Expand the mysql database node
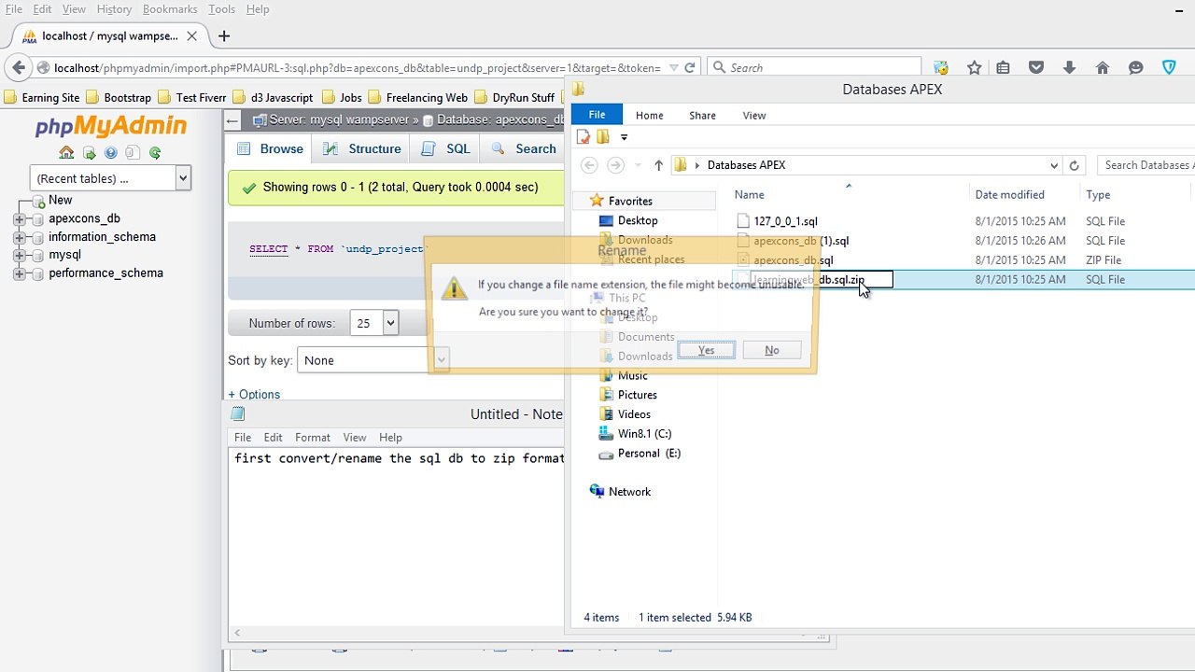This screenshot has width=1195, height=672. pyautogui.click(x=19, y=255)
